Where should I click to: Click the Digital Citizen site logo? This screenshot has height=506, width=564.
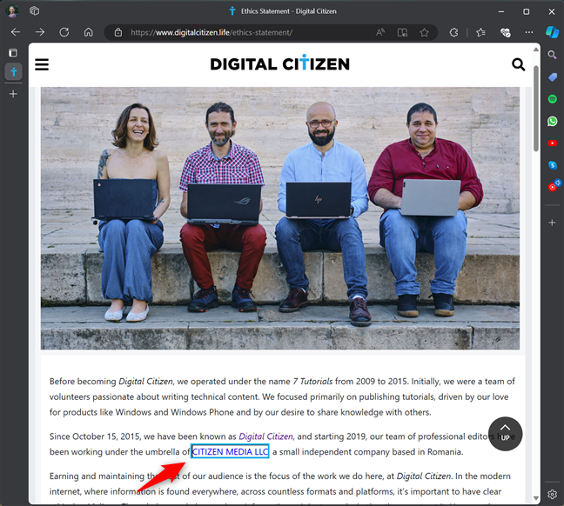tap(280, 63)
